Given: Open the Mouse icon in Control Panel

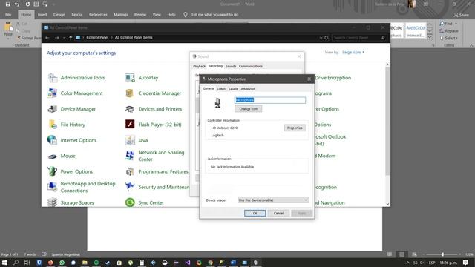Looking at the screenshot, I should tap(53, 156).
